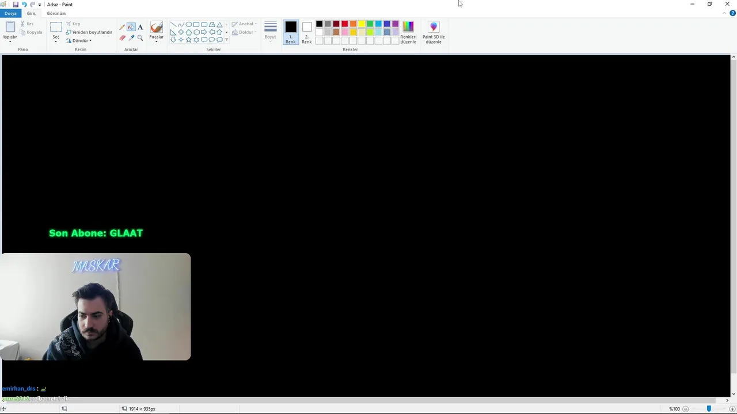Select the Diamond shape

[181, 32]
